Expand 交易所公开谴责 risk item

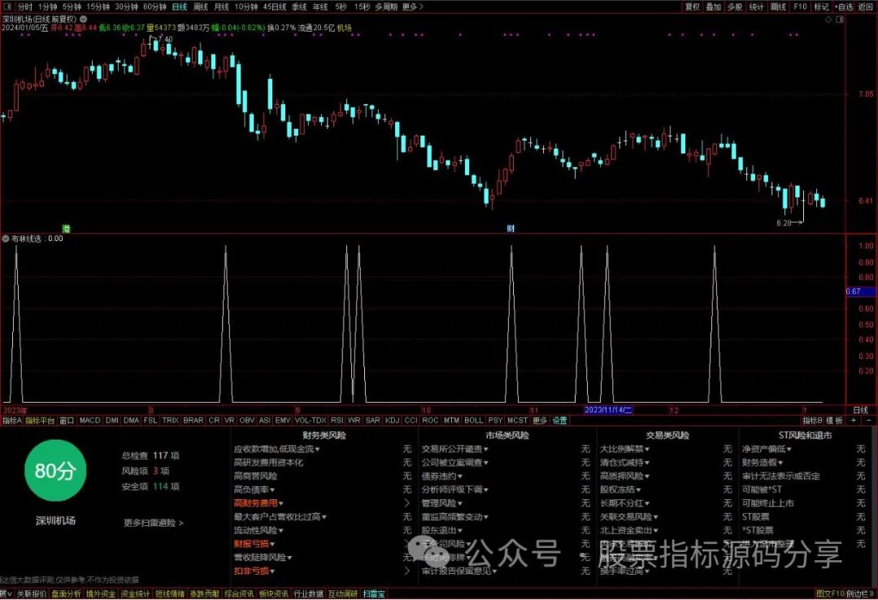(x=454, y=449)
